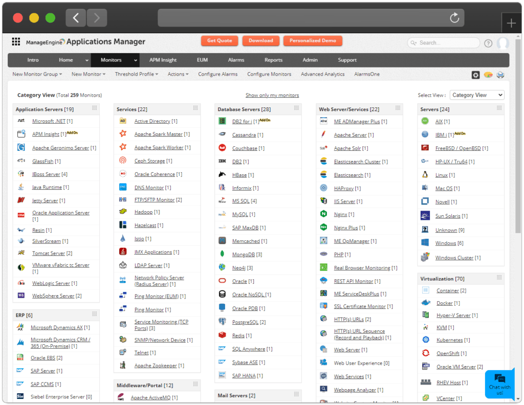The image size is (524, 405).
Task: Expand the New Monitor Group menu
Action: pyautogui.click(x=37, y=74)
